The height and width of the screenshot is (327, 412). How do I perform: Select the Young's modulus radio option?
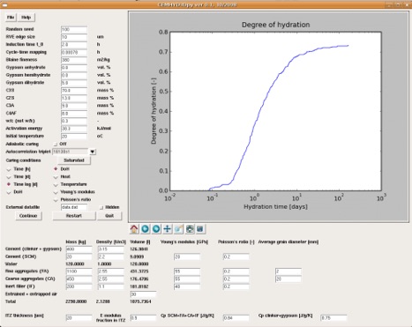point(56,192)
